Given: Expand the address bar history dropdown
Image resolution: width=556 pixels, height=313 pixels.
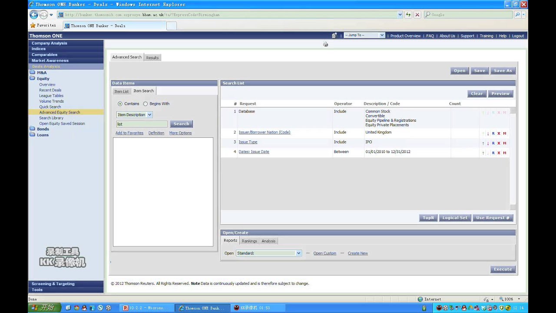Looking at the screenshot, I should point(400,15).
